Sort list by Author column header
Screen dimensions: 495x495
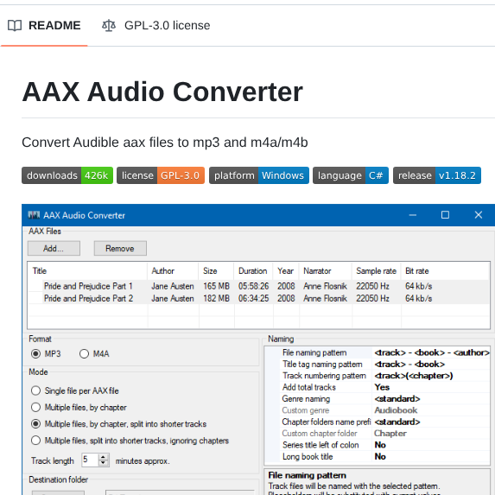pyautogui.click(x=173, y=271)
